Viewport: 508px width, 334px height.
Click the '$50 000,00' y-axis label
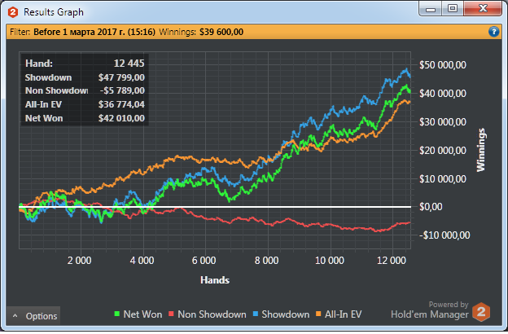[443, 65]
